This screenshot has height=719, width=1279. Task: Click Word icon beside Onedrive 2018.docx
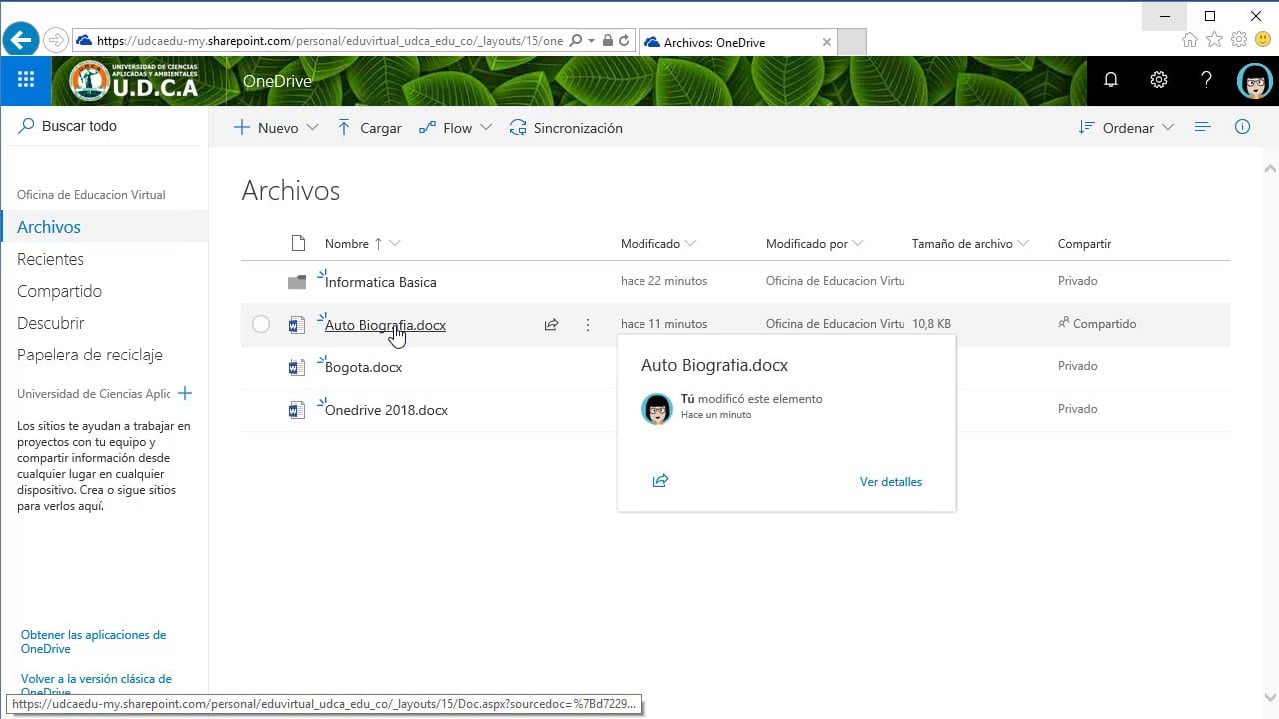(x=296, y=410)
